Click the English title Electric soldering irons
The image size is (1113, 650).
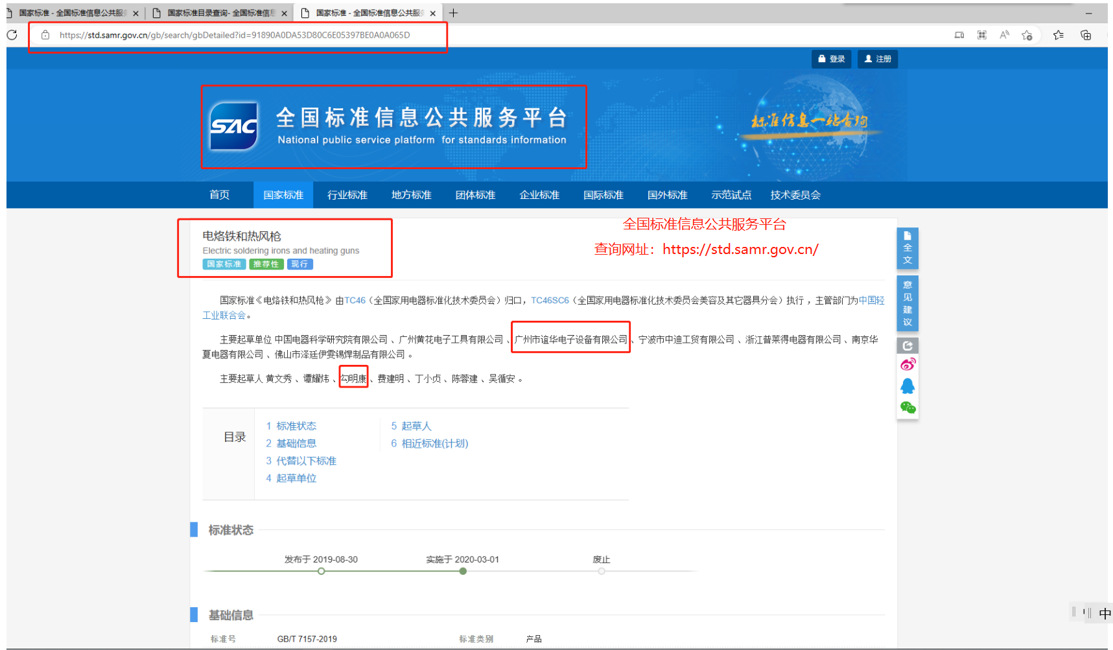pos(281,251)
